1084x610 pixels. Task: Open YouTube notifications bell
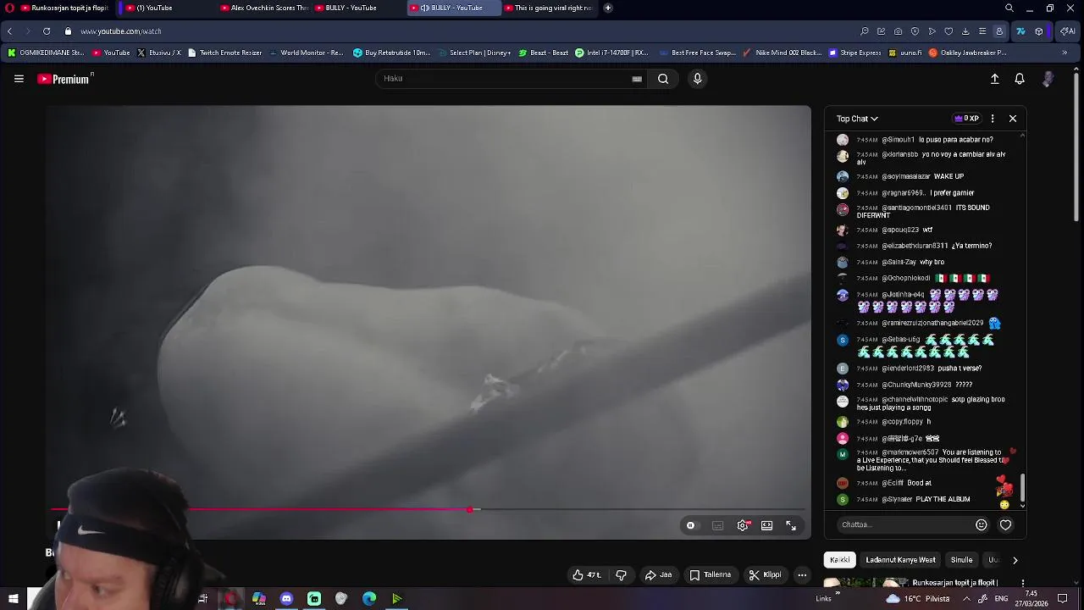[1020, 79]
